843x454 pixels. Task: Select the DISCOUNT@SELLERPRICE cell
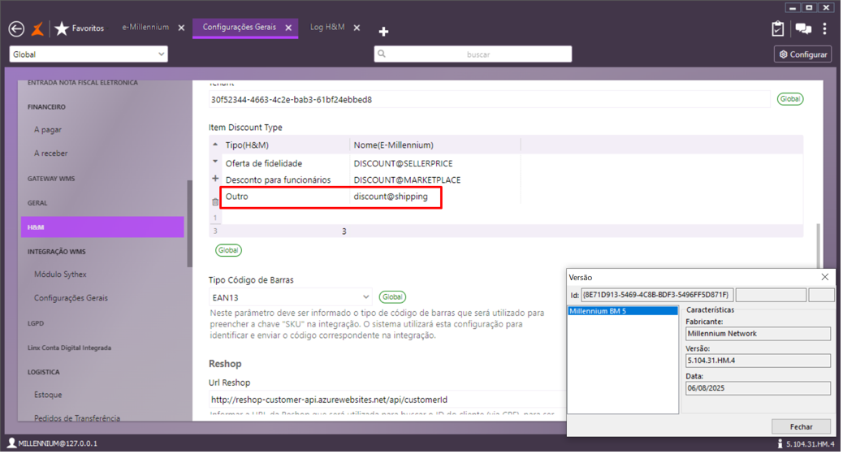tap(403, 163)
